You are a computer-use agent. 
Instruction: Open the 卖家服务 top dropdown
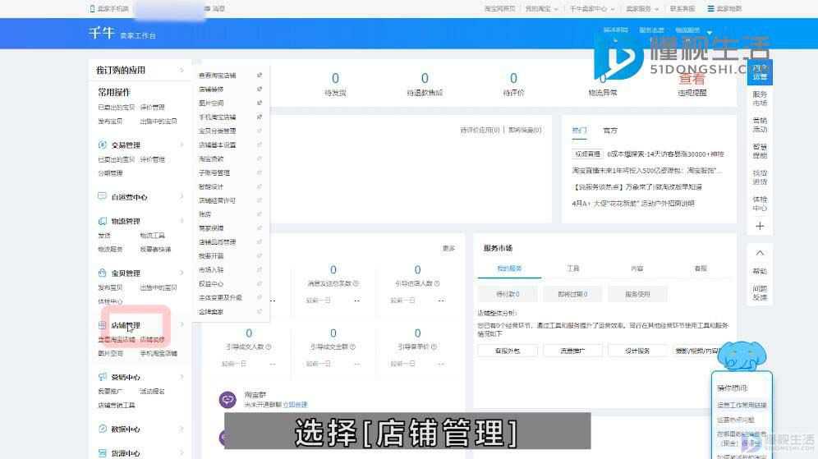pos(641,8)
